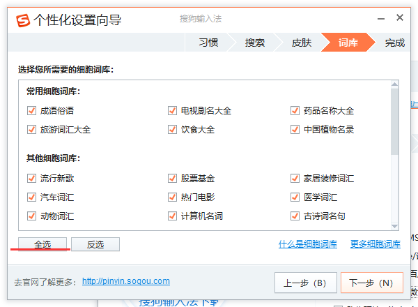Uncheck the 家居装修词汇 checkbox
The width and height of the screenshot is (418, 307).
[295, 178]
